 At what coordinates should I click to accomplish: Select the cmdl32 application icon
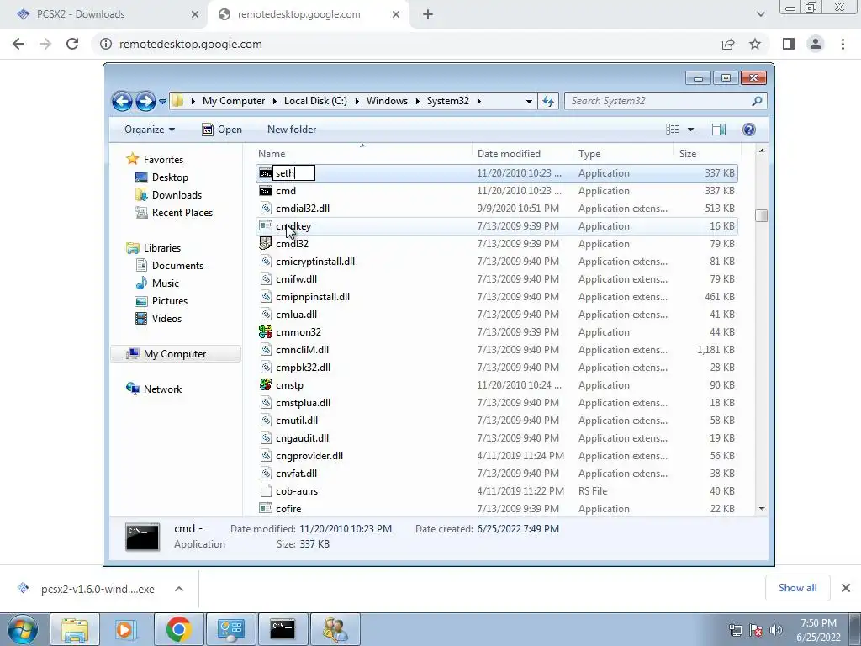pyautogui.click(x=266, y=243)
